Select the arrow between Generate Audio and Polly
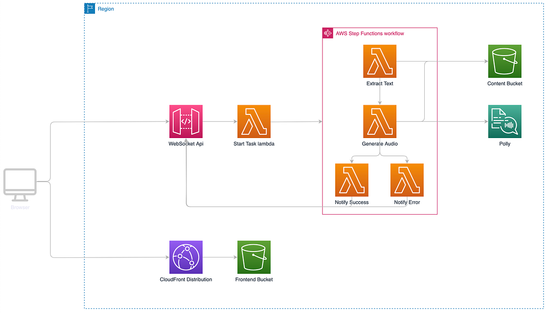Screen dimensions: 548x313 [x=457, y=121]
